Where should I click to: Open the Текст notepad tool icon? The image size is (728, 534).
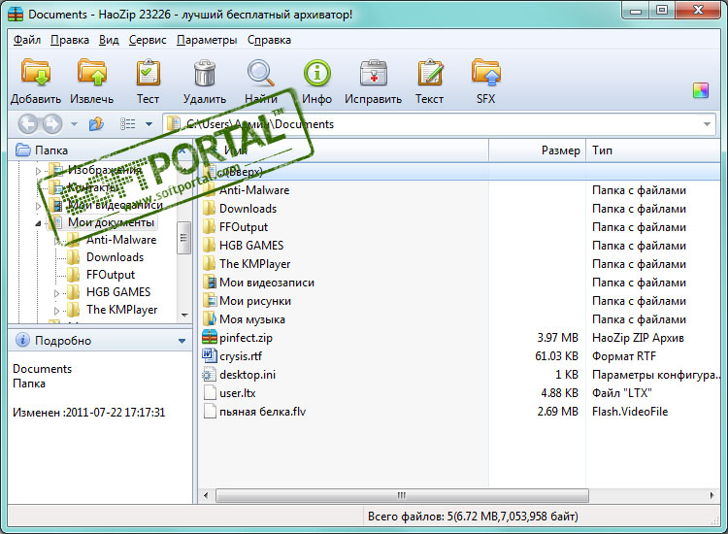(430, 73)
